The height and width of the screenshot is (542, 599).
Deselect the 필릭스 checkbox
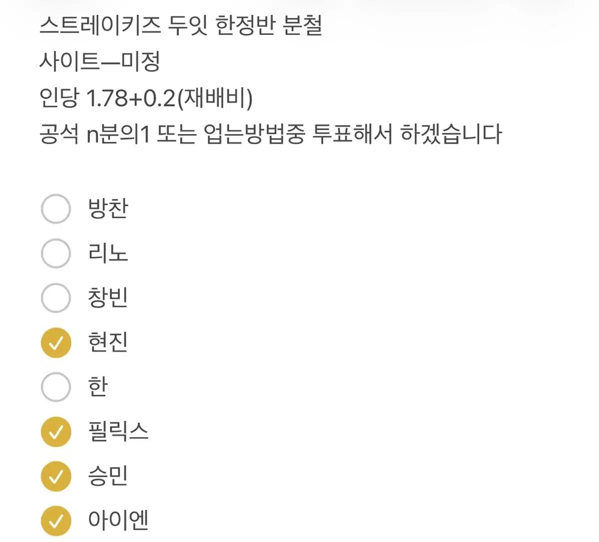[x=56, y=431]
